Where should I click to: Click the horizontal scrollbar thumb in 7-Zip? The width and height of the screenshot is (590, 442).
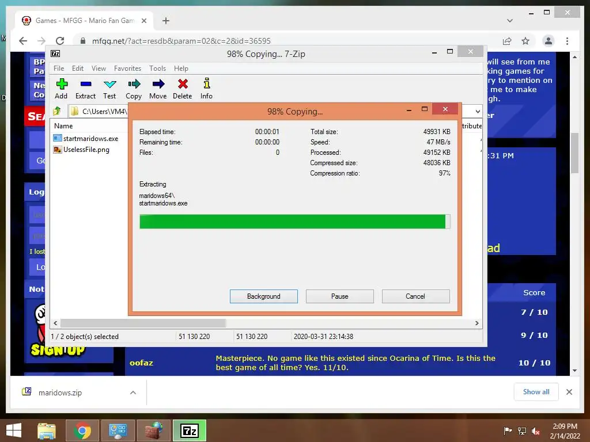[143, 323]
